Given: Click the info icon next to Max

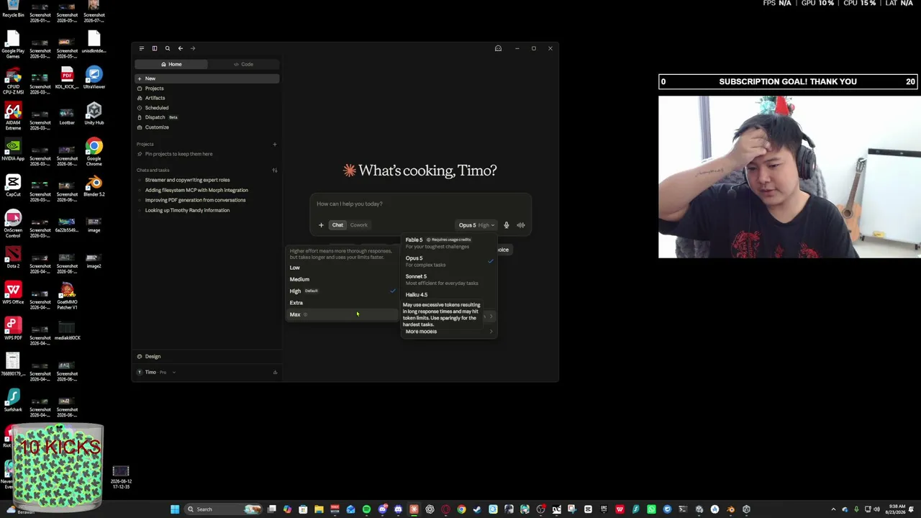Looking at the screenshot, I should 305,314.
